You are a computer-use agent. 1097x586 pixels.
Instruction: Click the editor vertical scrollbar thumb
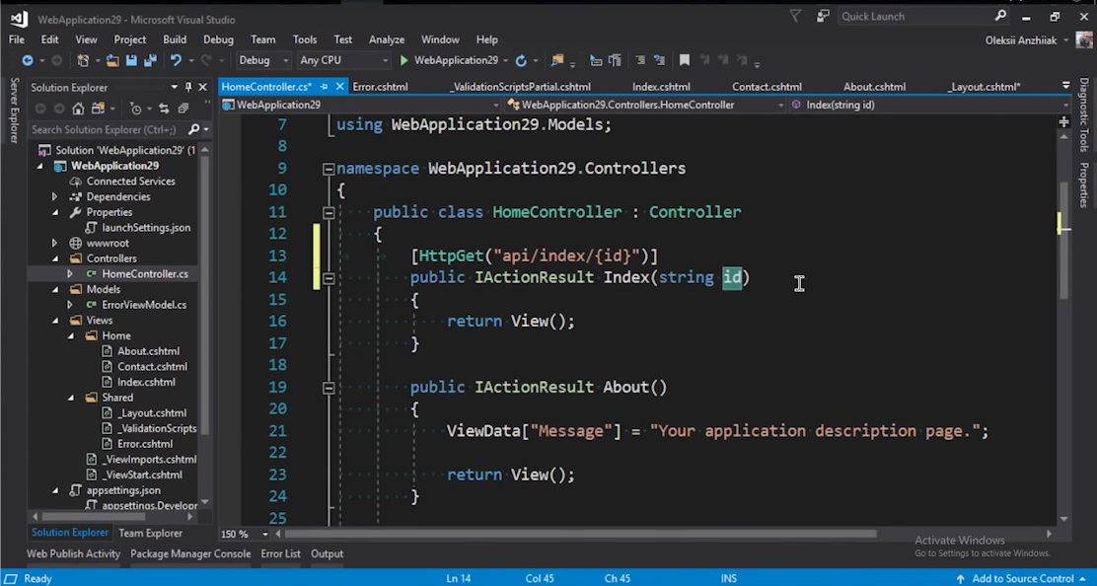[1064, 240]
